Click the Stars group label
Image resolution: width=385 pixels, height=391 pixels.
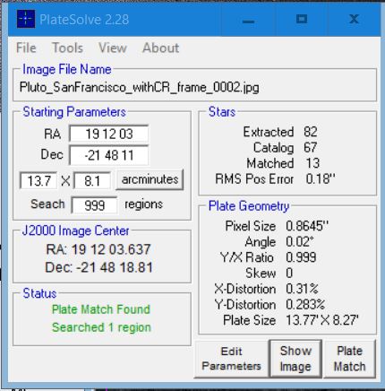[x=222, y=112]
